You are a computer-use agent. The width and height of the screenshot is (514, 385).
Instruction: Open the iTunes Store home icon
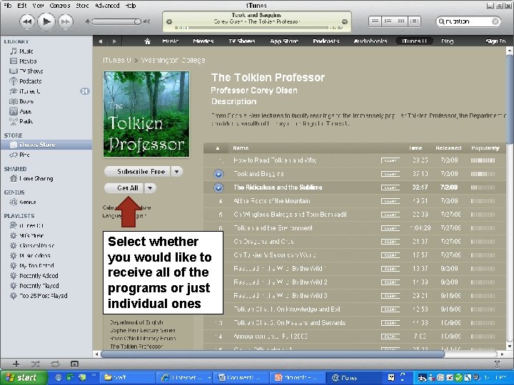(148, 41)
